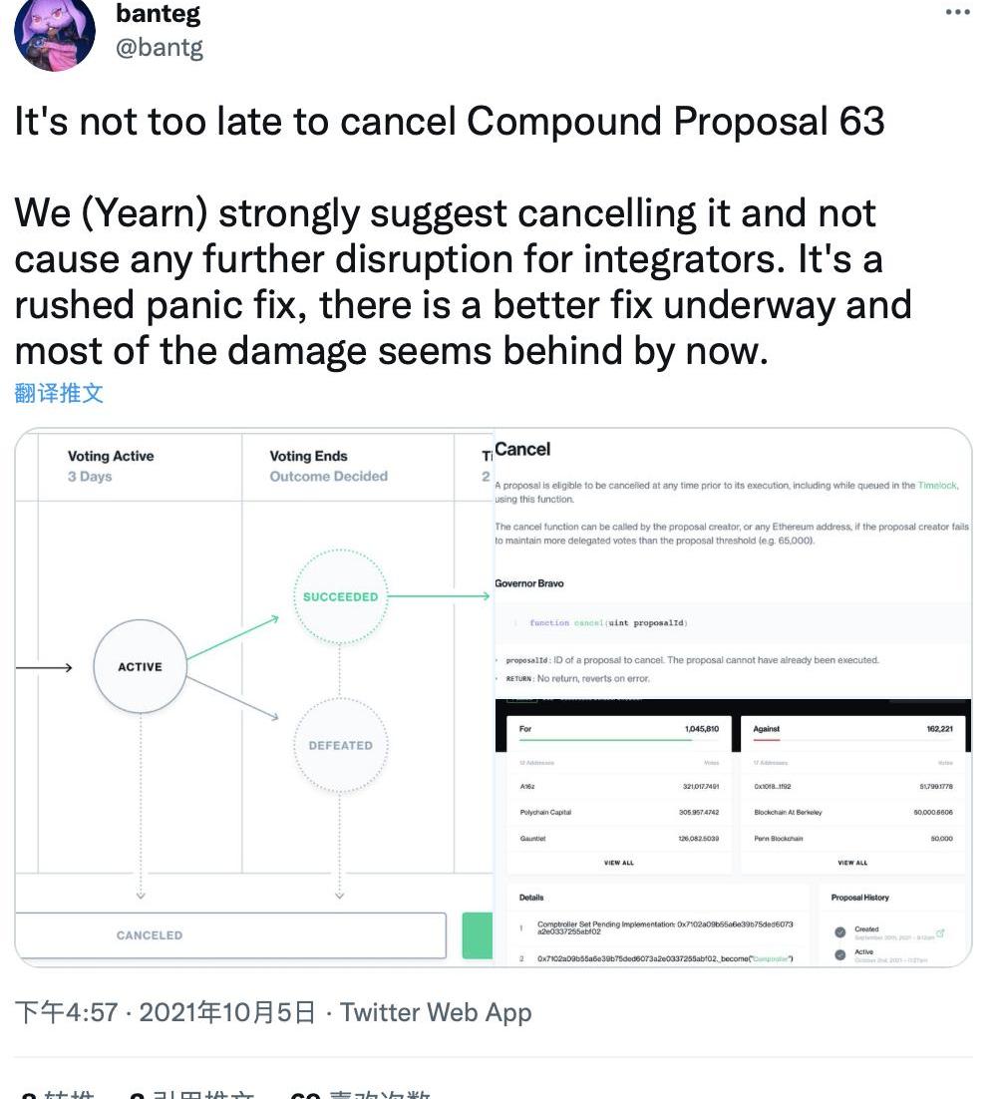Viewport: 997px width, 1099px height.
Task: Click the ACTIVE circle in the diagram
Action: coord(140,666)
